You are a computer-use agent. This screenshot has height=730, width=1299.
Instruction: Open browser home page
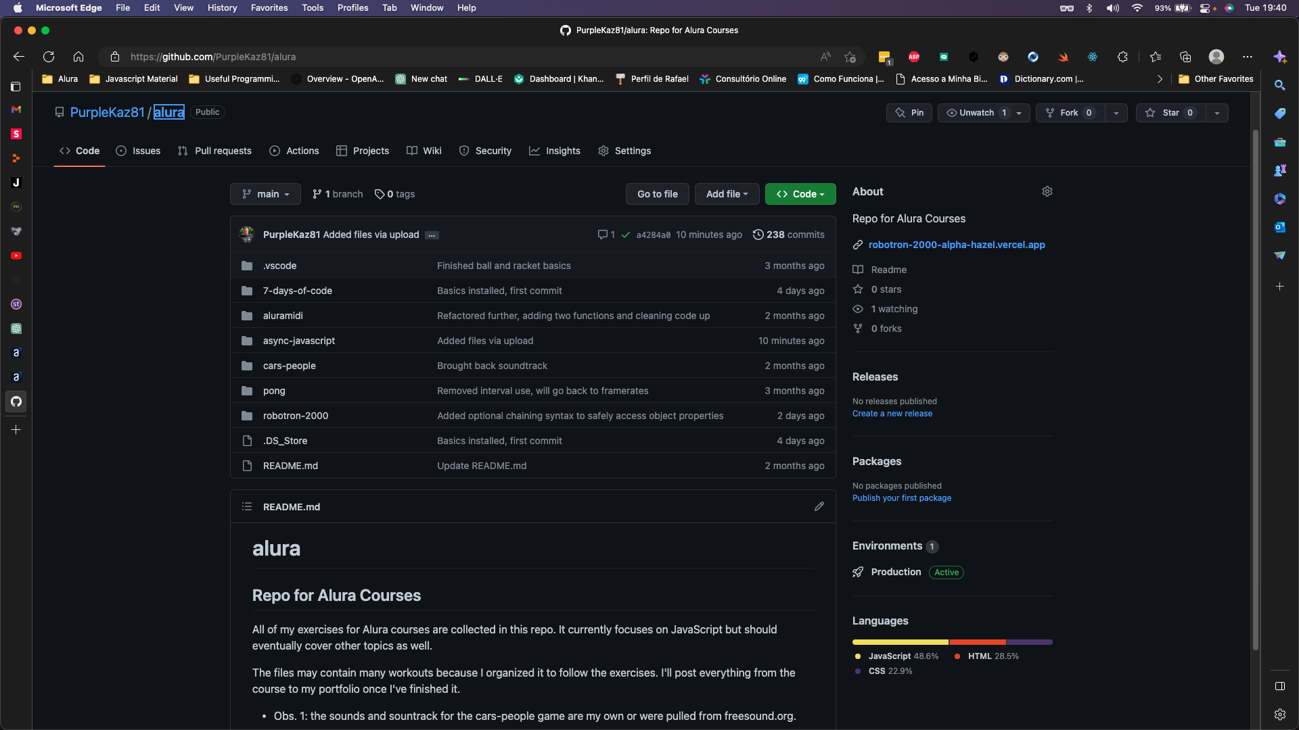click(78, 57)
